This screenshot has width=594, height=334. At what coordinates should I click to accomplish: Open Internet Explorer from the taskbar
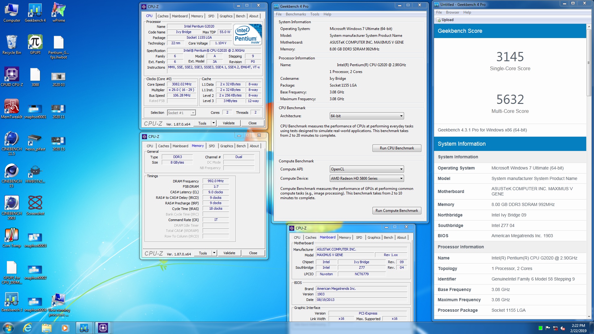(28, 328)
